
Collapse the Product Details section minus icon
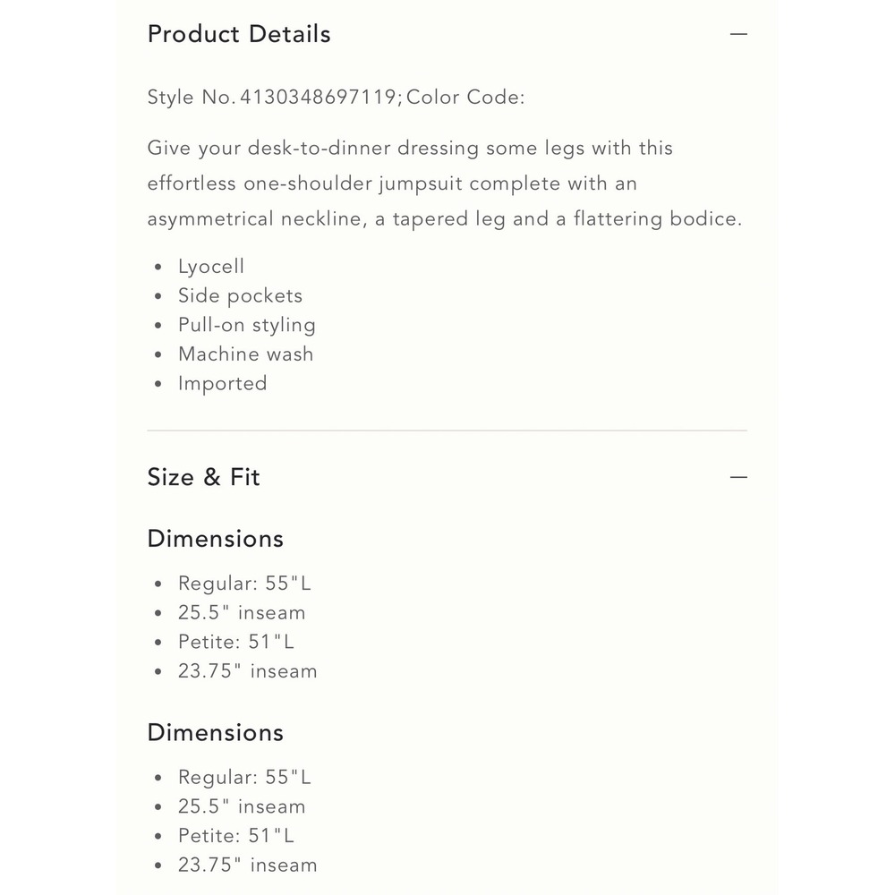click(738, 34)
